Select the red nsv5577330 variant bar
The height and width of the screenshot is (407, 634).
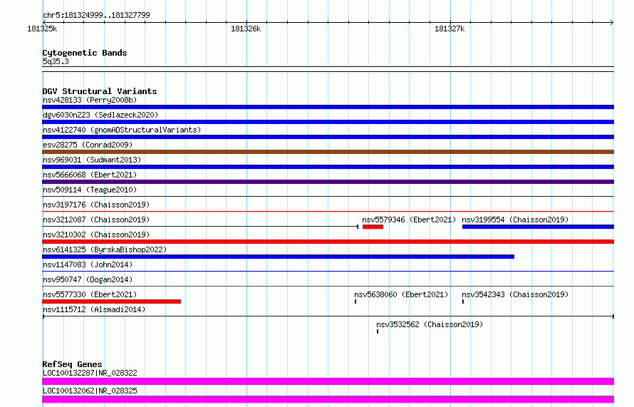click(x=112, y=302)
